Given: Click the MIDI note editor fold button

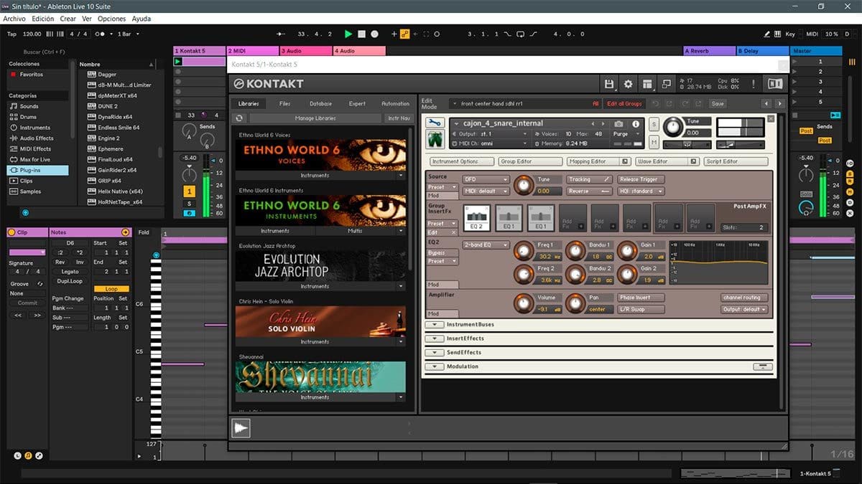Looking at the screenshot, I should tap(144, 232).
